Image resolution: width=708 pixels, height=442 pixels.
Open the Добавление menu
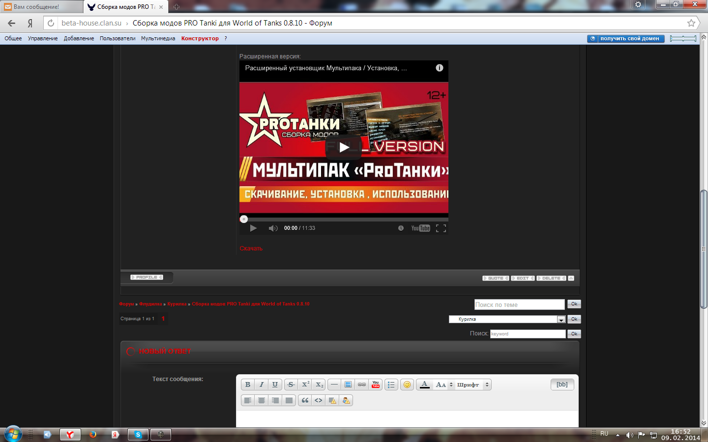click(79, 38)
